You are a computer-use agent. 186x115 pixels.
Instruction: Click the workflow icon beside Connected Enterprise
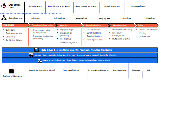[40, 60]
